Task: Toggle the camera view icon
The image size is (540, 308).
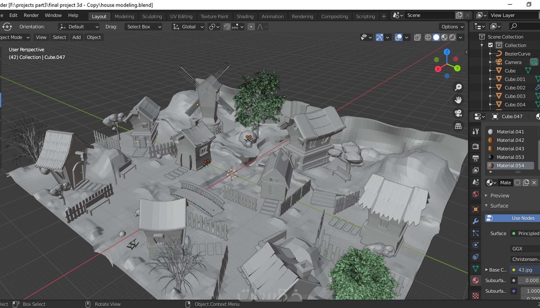Action: pos(458,113)
